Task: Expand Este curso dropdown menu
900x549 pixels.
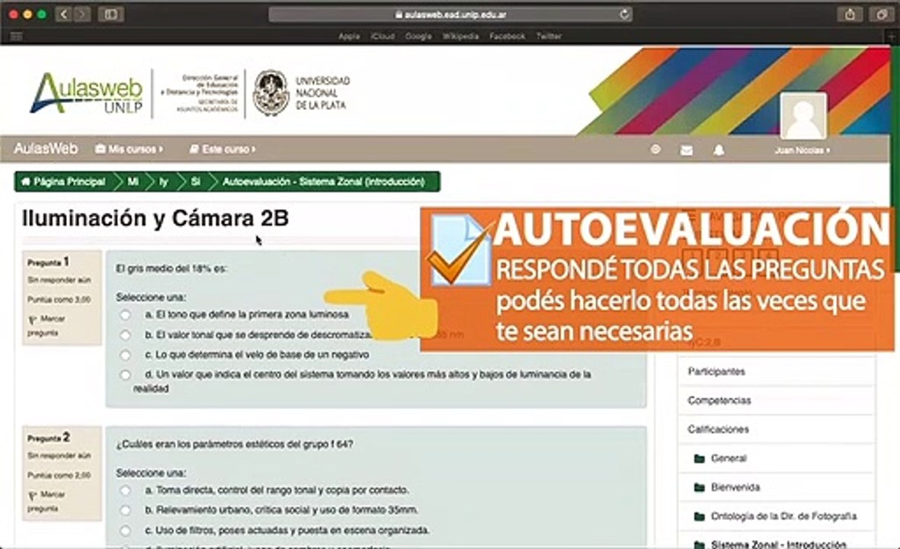Action: point(223,149)
